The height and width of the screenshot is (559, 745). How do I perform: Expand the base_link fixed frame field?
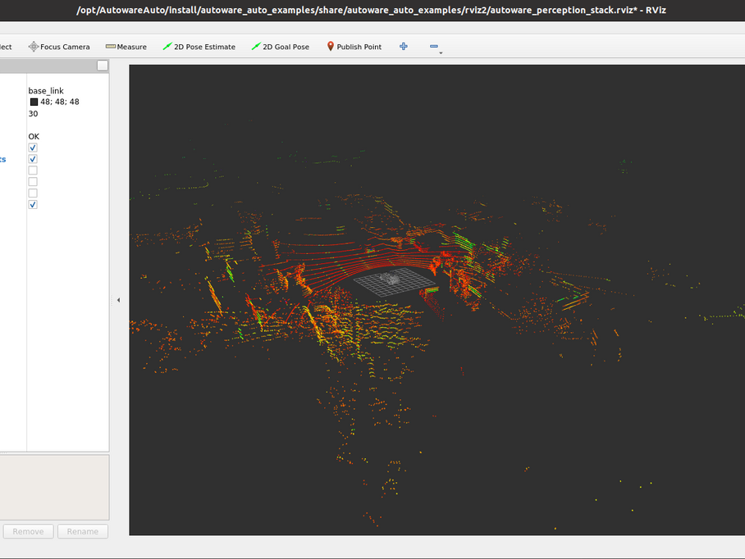click(x=44, y=90)
